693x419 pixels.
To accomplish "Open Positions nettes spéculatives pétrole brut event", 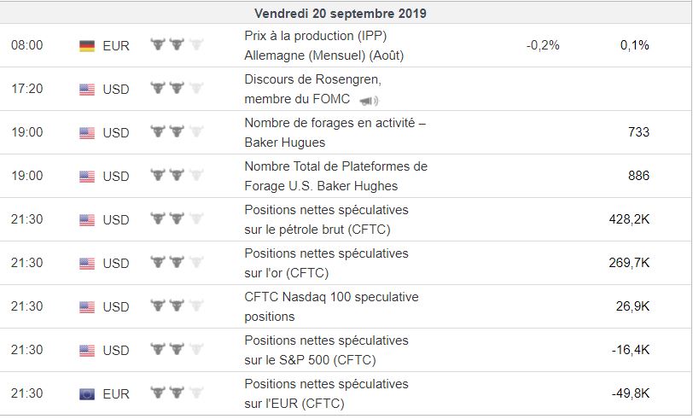I will [326, 219].
